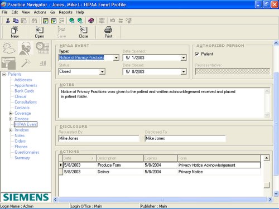Click the Save toolbar button
279x209 pixels.
click(61, 32)
